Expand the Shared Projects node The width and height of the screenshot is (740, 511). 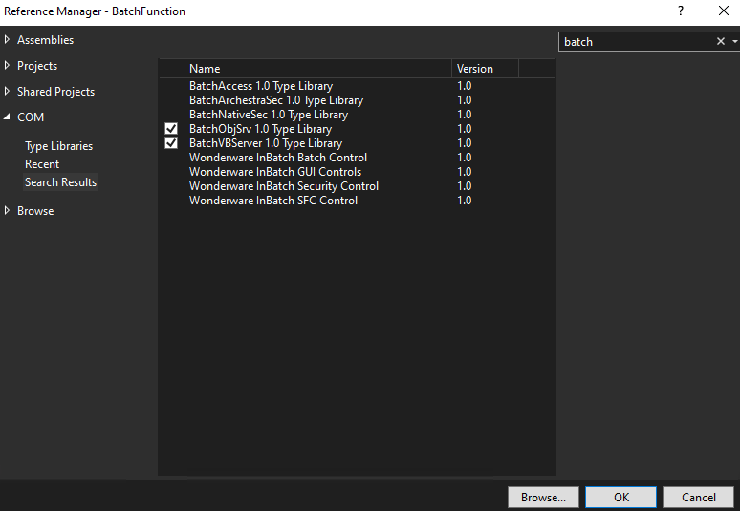pyautogui.click(x=7, y=91)
